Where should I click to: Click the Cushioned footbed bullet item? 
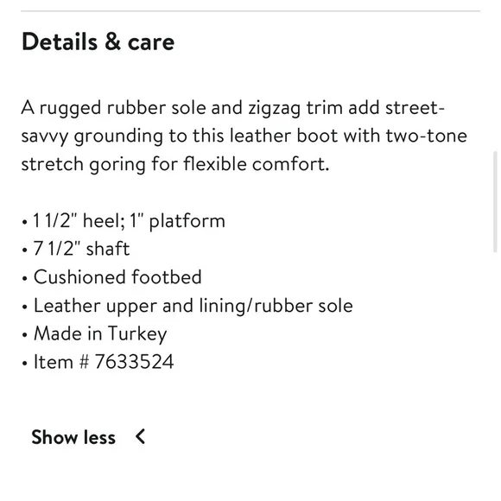(x=111, y=276)
